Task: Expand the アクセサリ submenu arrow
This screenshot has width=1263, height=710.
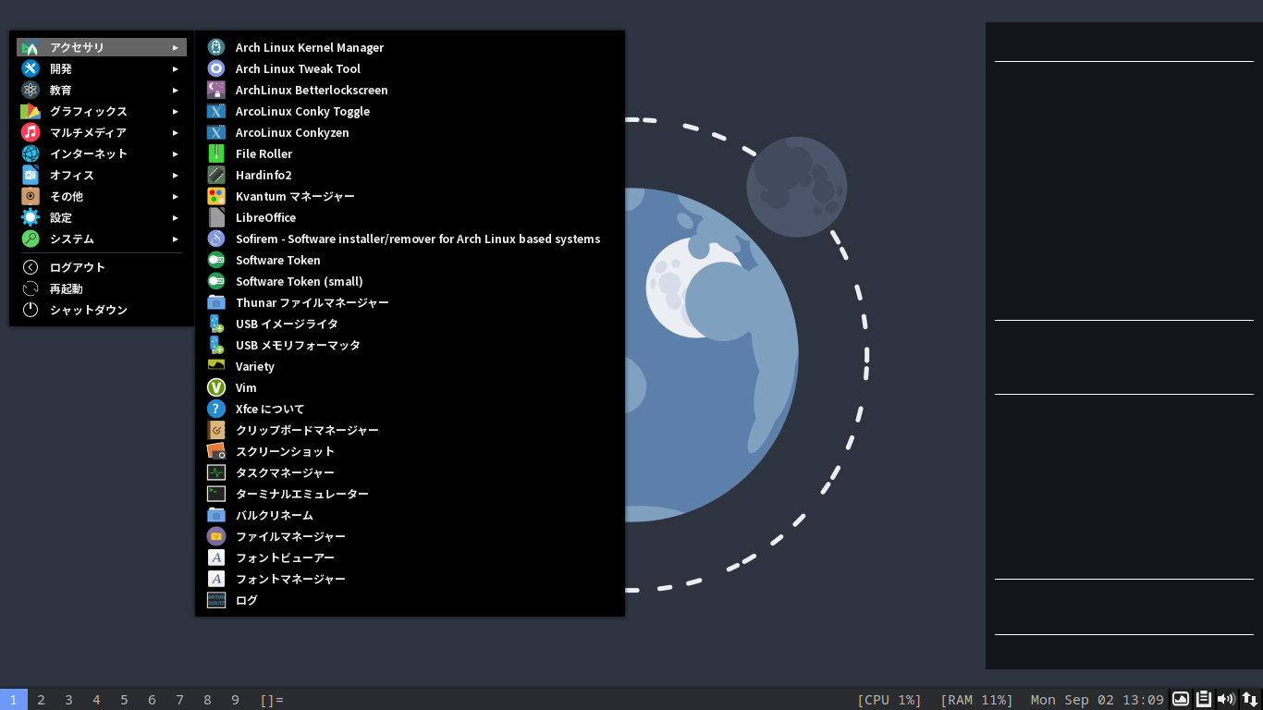Action: click(x=175, y=47)
